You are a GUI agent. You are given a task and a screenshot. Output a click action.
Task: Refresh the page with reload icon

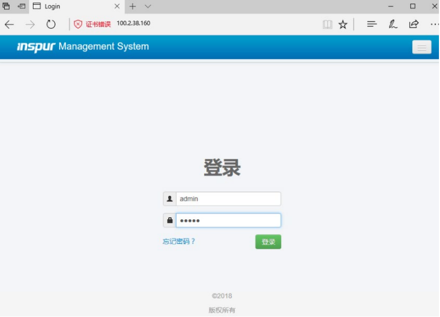click(x=51, y=24)
